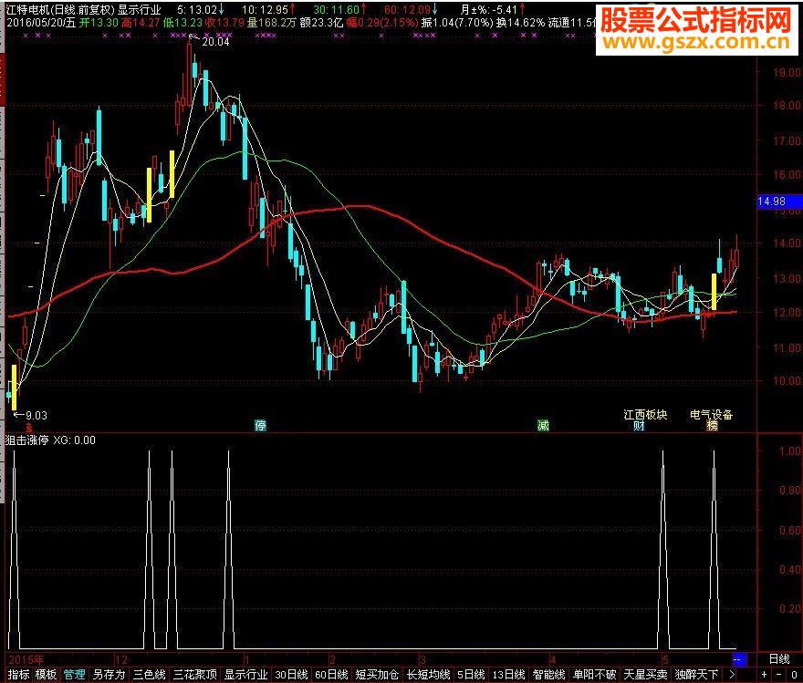Click the 江特电机(日线.前复权) chart title

[60, 10]
